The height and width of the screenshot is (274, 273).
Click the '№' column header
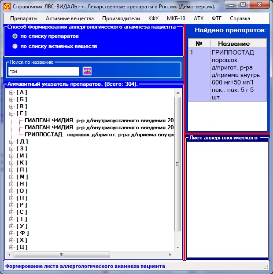click(199, 44)
